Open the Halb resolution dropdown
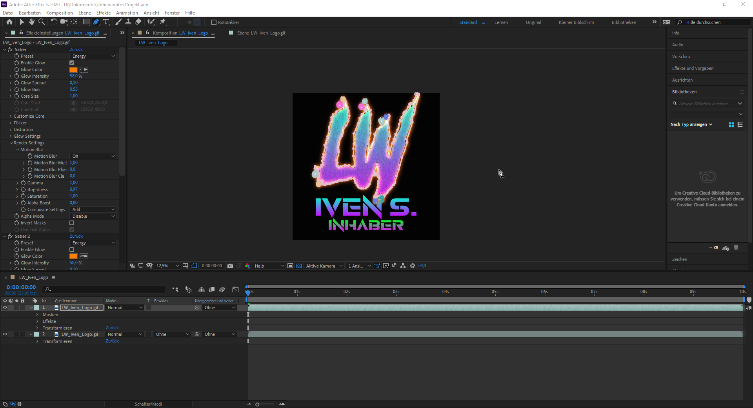This screenshot has height=408, width=753. tap(269, 266)
